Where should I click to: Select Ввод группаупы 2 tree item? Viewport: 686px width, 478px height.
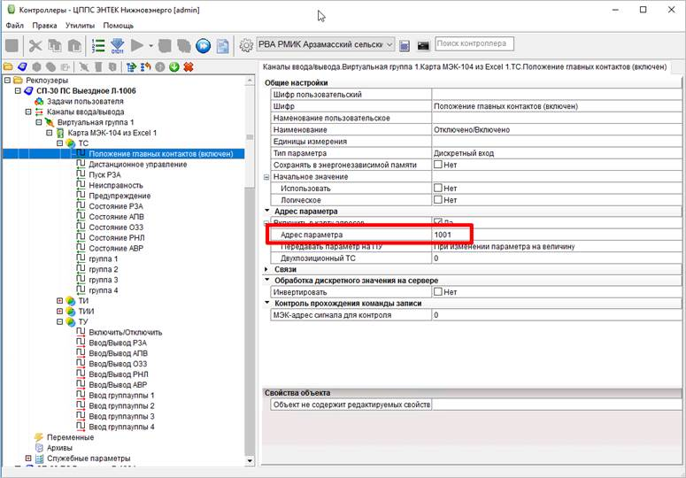[x=121, y=405]
